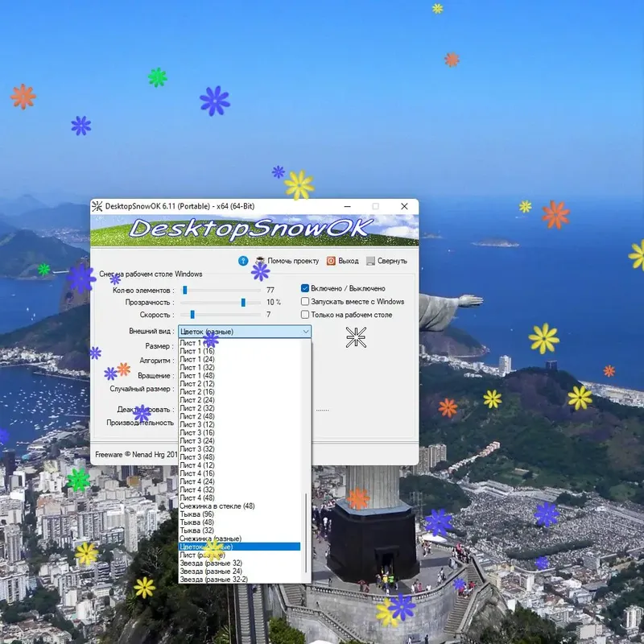Pick Лист 4 (48) from dropdown
Screen dimensions: 644x644
(x=239, y=498)
